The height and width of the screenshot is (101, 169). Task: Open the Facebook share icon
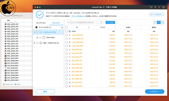[x=159, y=7]
